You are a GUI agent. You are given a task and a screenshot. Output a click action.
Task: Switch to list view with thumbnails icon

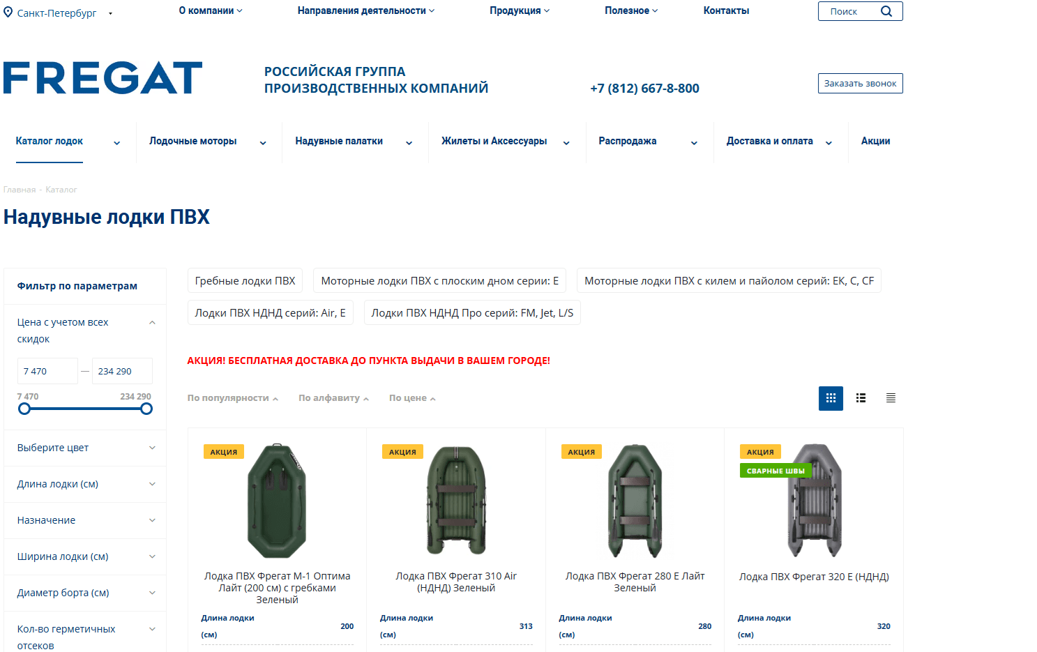click(861, 398)
